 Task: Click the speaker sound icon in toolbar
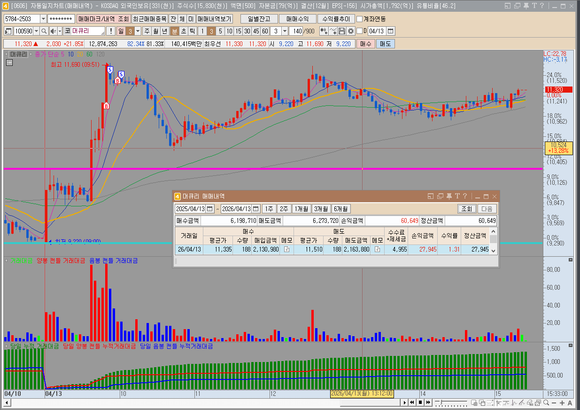53,31
